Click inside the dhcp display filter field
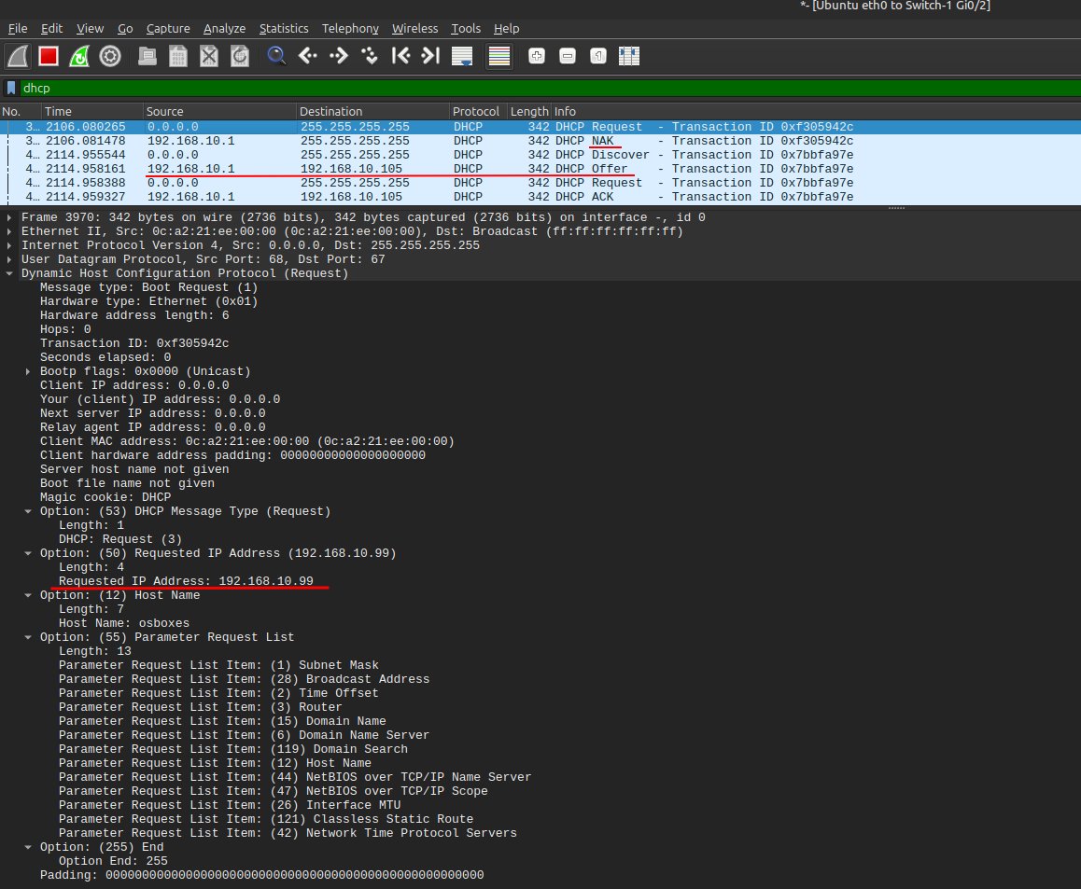Screen dimensions: 1081x889 point(187,88)
